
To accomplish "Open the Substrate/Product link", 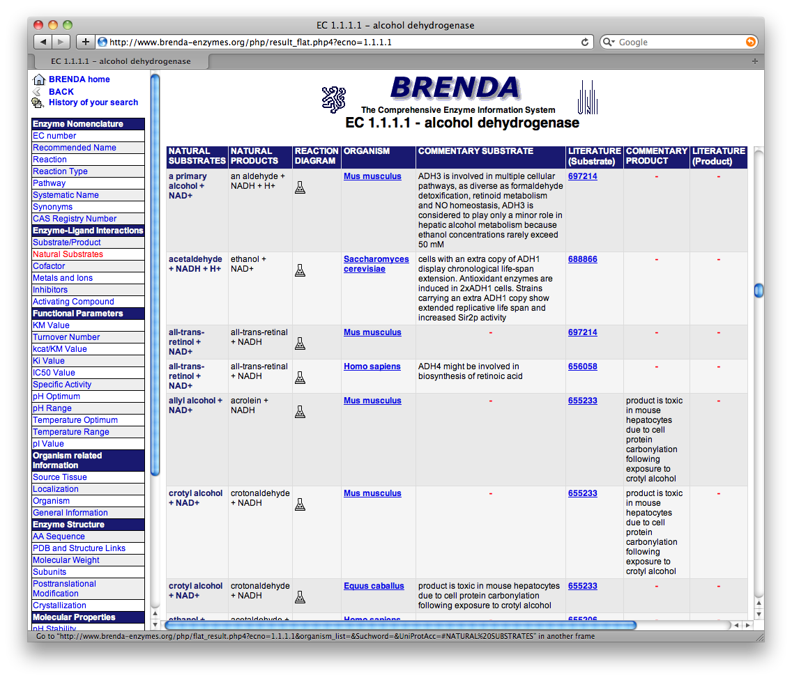I will coord(67,242).
